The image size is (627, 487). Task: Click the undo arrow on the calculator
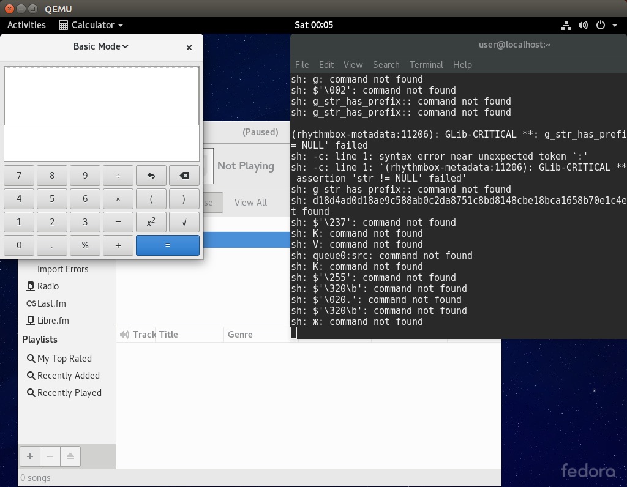pyautogui.click(x=151, y=175)
